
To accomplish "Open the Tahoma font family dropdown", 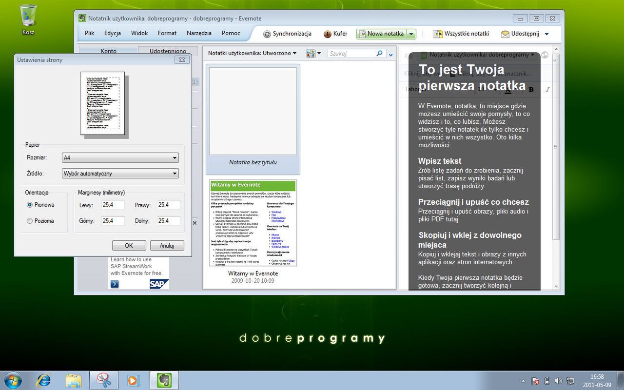I will pyautogui.click(x=420, y=89).
